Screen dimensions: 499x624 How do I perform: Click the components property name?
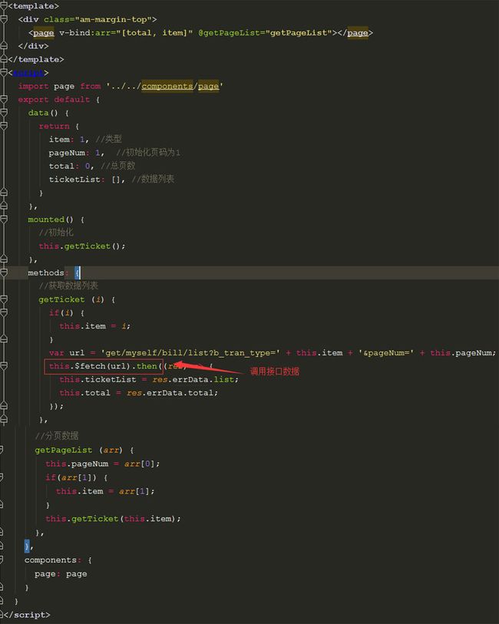click(x=51, y=560)
